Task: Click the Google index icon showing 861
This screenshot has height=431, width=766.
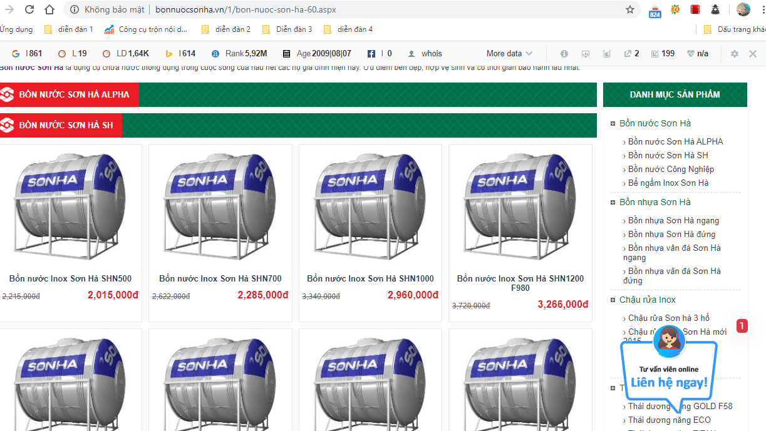Action: (16, 54)
